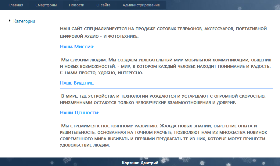280x166 pixels.
Task: Click the intro paragraph starting with Наш сайт
Action: (x=163, y=33)
